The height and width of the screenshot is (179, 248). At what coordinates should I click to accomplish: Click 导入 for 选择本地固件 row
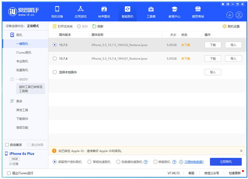point(213,72)
